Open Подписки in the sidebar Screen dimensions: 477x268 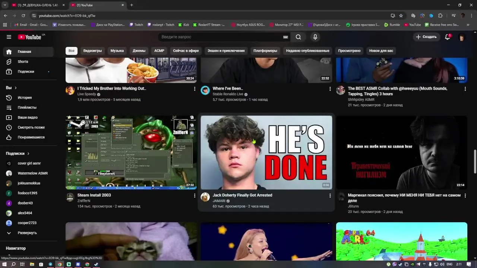[x=29, y=71]
